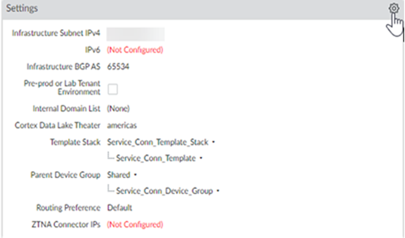Click the Template Stack label
This screenshot has height=238, width=405.
click(75, 142)
